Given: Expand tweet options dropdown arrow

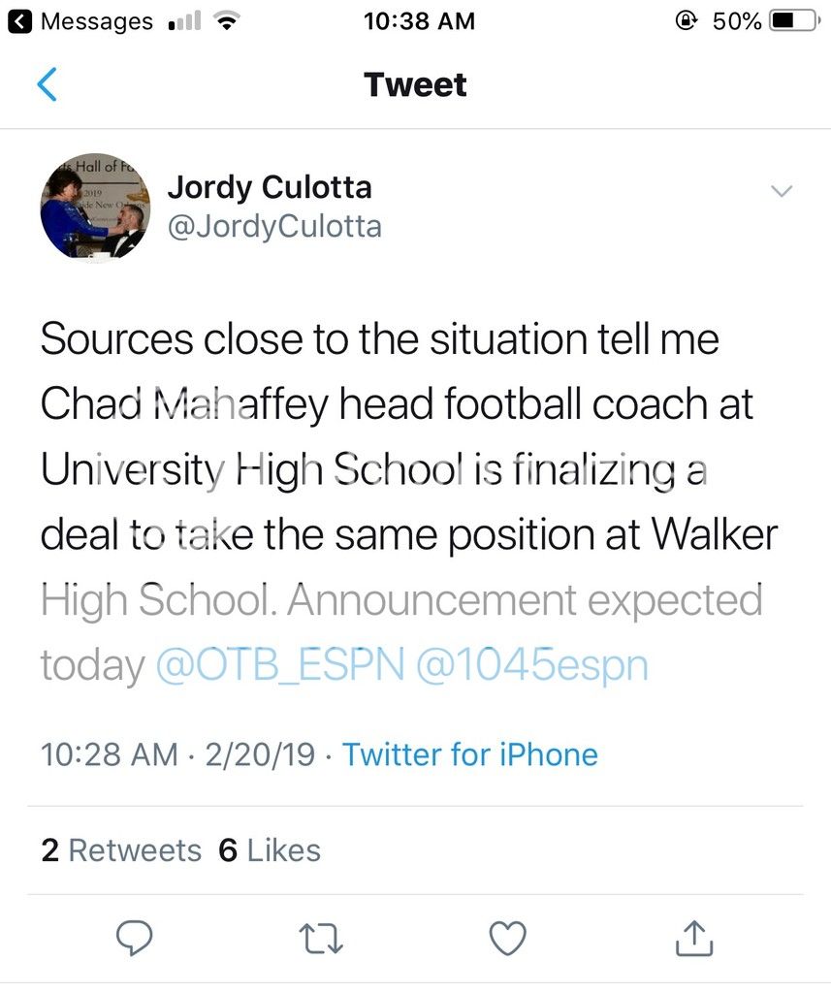Looking at the screenshot, I should [781, 190].
